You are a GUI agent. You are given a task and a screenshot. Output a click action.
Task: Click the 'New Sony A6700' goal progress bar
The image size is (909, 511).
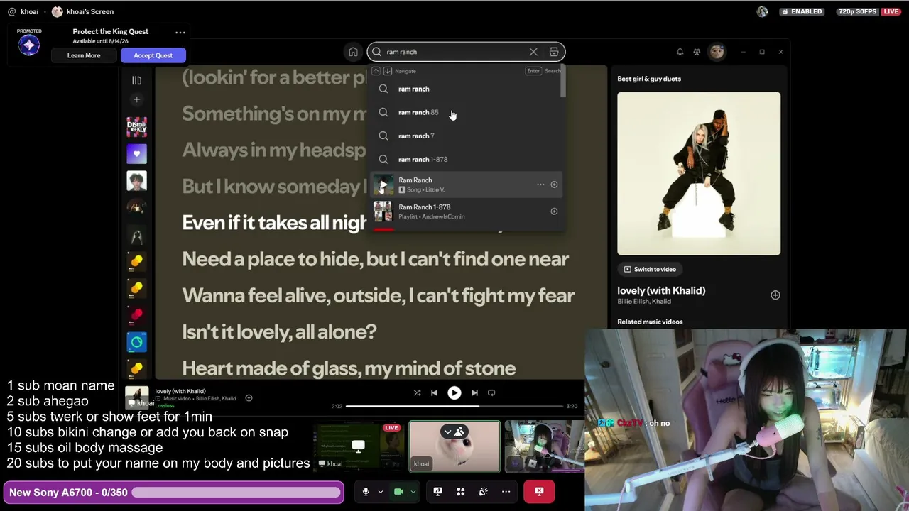(x=173, y=493)
